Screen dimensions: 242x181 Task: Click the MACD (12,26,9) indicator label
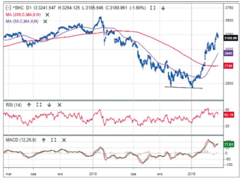pos(21,140)
